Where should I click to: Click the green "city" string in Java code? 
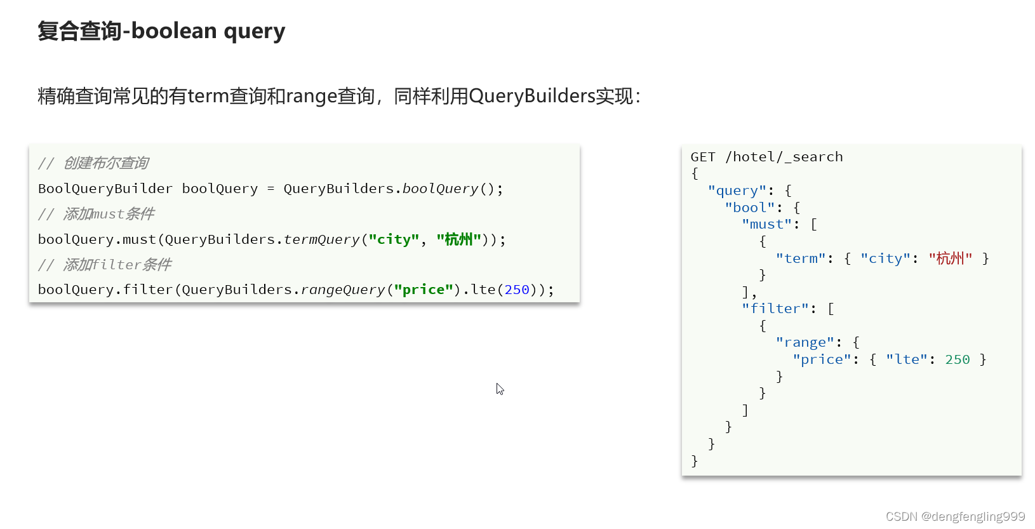[x=394, y=239]
